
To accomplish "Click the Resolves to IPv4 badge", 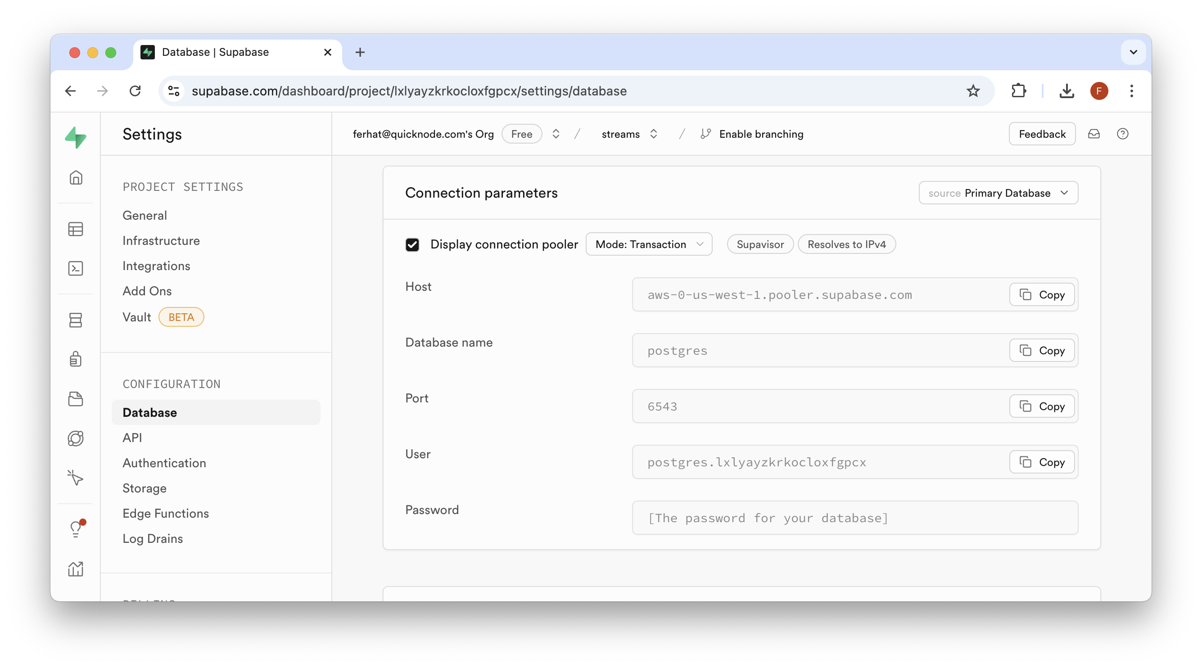I will click(846, 244).
